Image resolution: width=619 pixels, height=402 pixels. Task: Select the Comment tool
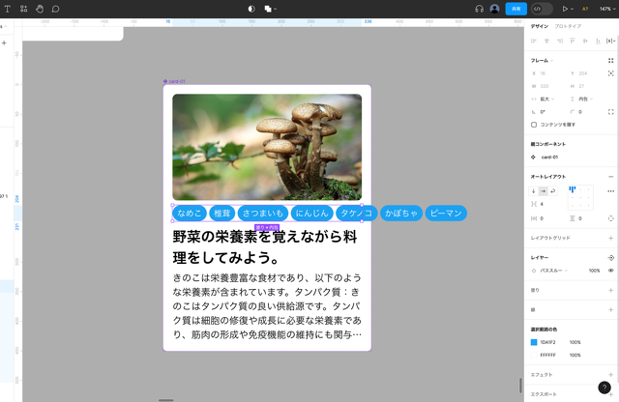[x=55, y=9]
